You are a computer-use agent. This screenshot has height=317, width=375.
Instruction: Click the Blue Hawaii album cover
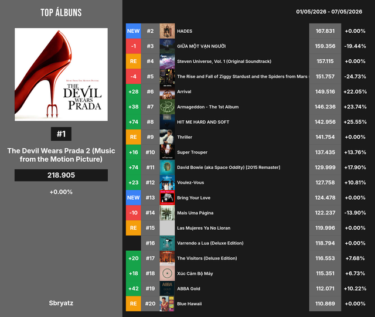[x=167, y=304]
